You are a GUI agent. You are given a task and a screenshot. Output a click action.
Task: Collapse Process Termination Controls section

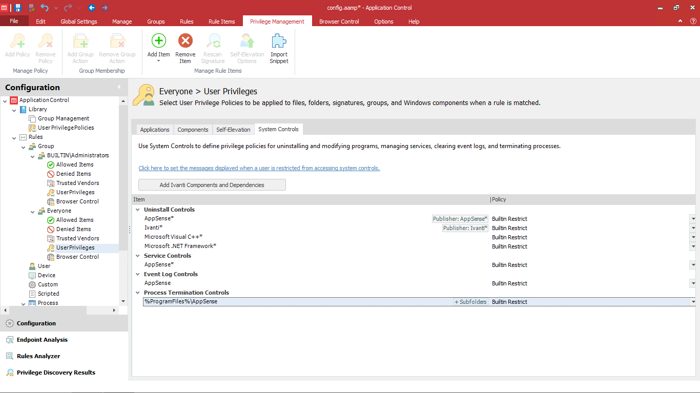[x=137, y=293]
